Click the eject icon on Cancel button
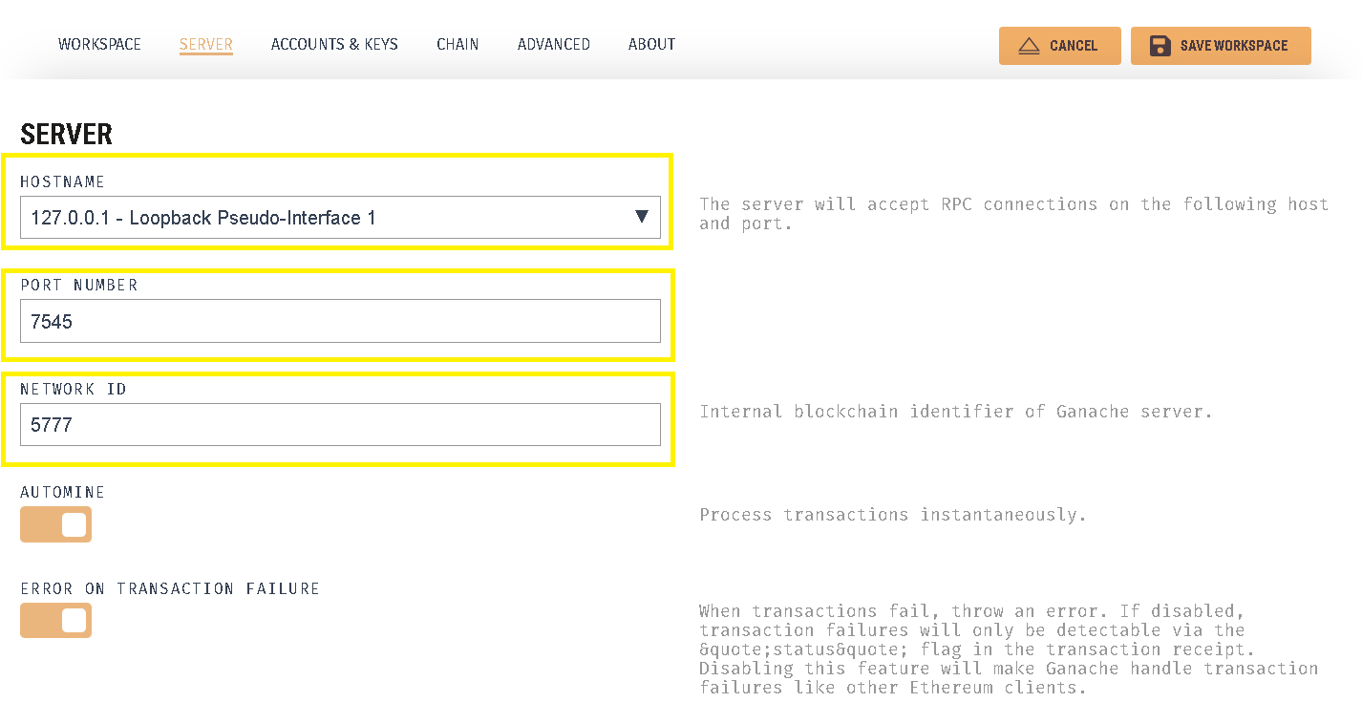1362x724 pixels. [x=1029, y=46]
